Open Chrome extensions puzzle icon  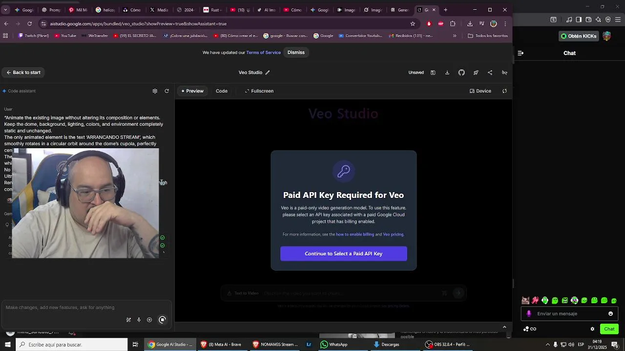(x=453, y=23)
